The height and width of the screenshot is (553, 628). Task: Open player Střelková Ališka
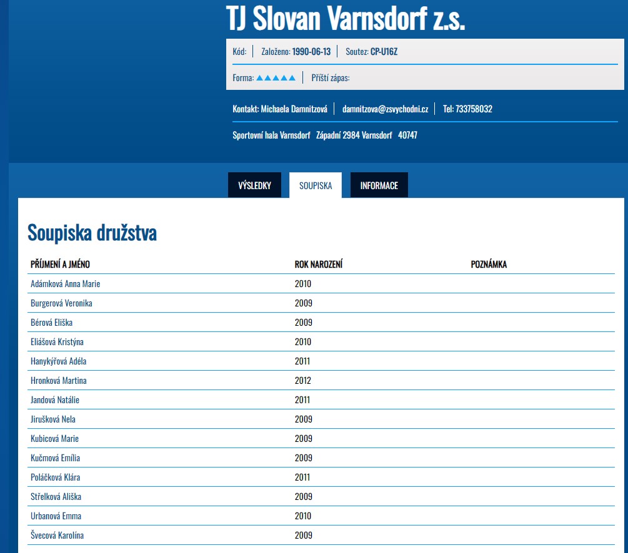click(x=56, y=497)
